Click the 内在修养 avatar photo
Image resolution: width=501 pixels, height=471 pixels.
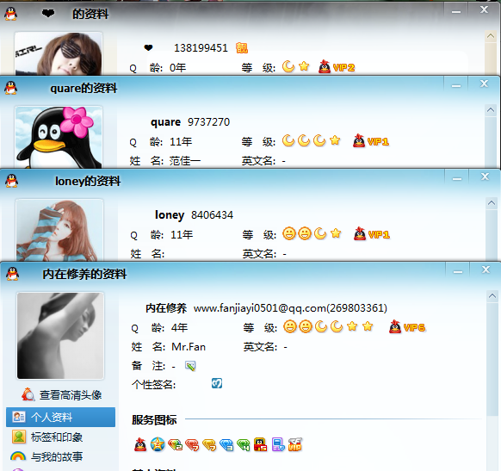[x=60, y=336]
